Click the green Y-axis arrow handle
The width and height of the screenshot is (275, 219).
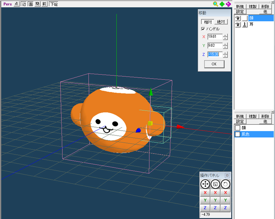[x=151, y=92]
